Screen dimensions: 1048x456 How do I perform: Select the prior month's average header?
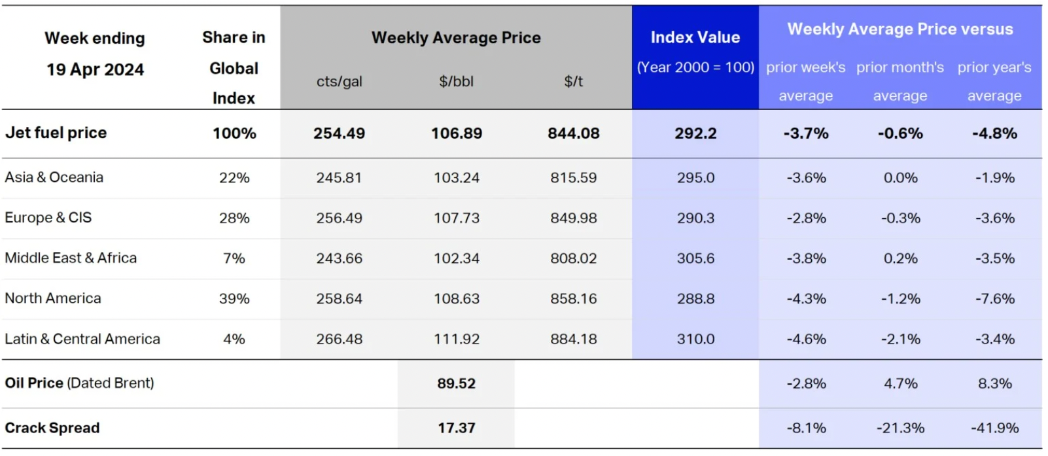[x=900, y=81]
